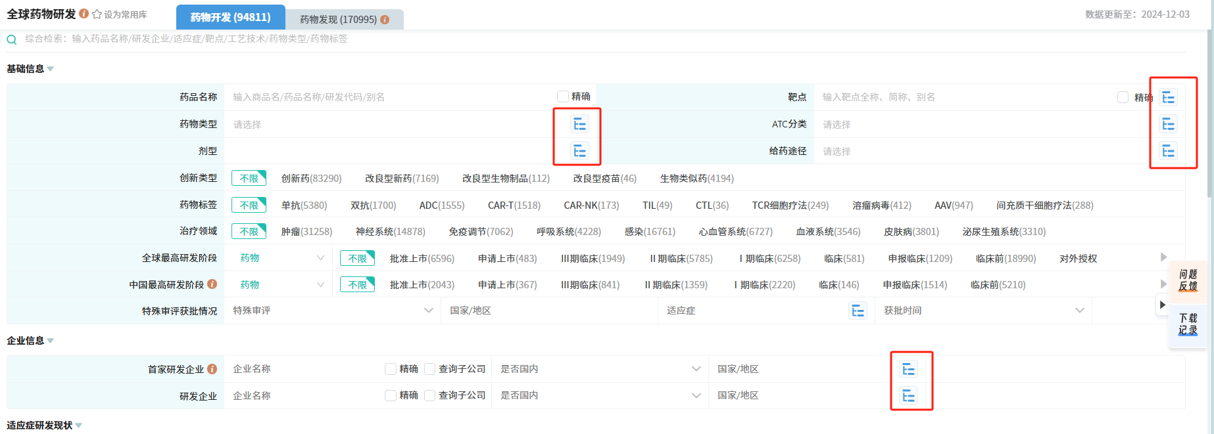
Task: Toggle 不限 in 中国最高研发阶段 row
Action: click(x=357, y=284)
